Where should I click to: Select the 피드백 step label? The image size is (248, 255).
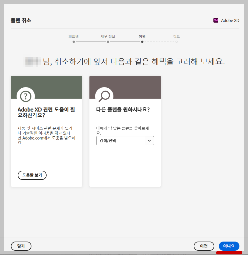pyautogui.click(x=73, y=37)
